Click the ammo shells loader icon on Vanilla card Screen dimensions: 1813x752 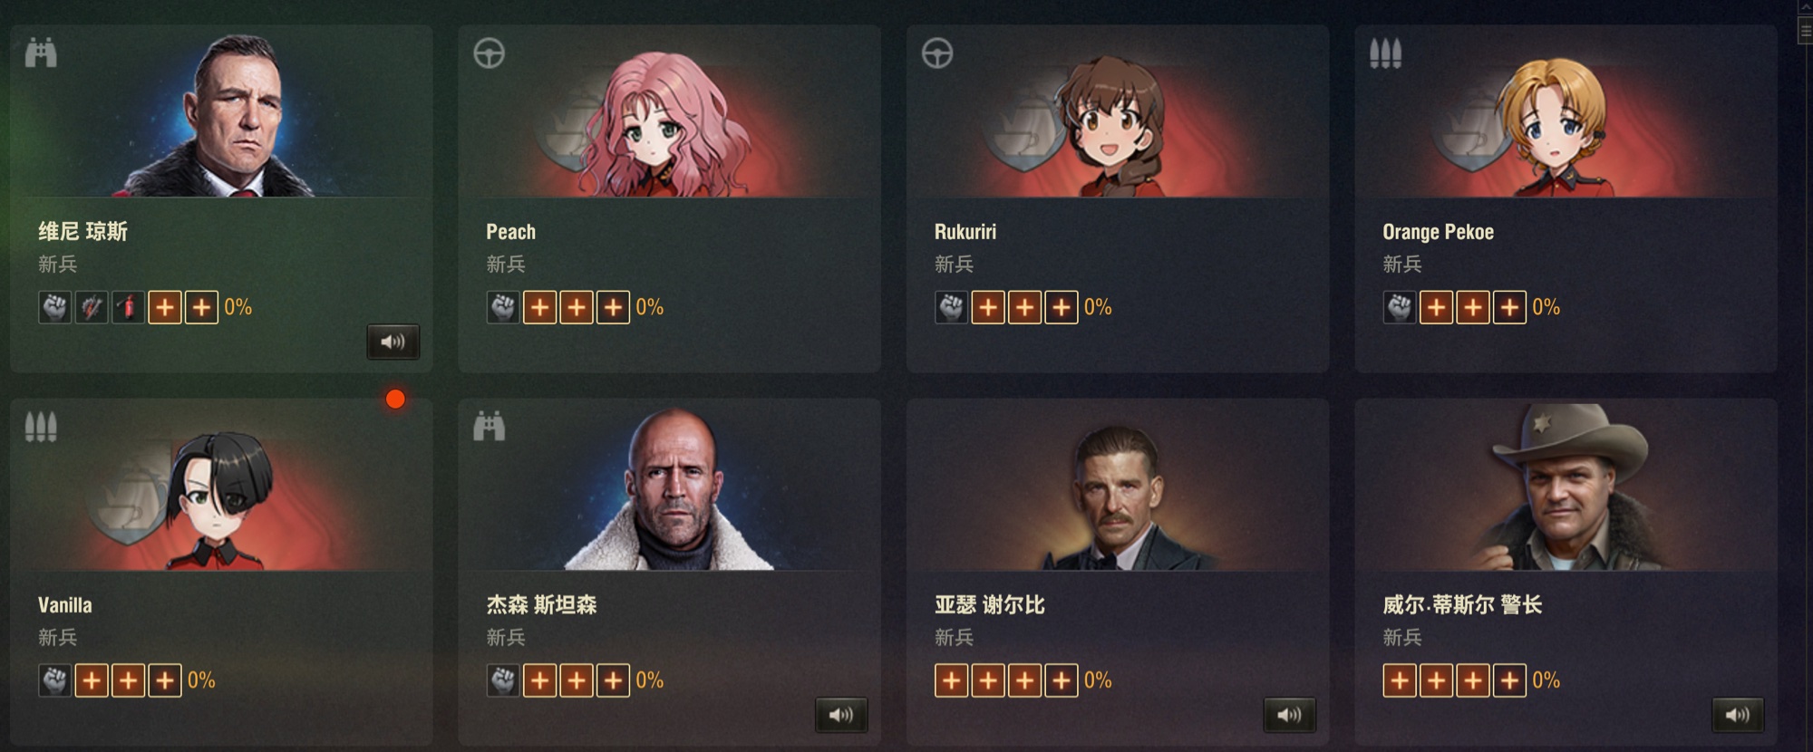(41, 427)
